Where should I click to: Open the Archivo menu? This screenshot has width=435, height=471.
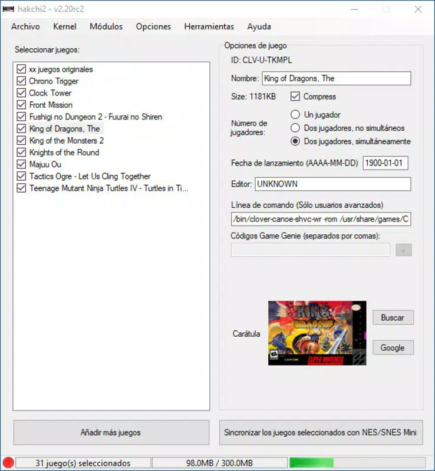tap(25, 26)
